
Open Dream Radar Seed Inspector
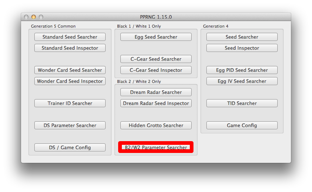tap(156, 103)
